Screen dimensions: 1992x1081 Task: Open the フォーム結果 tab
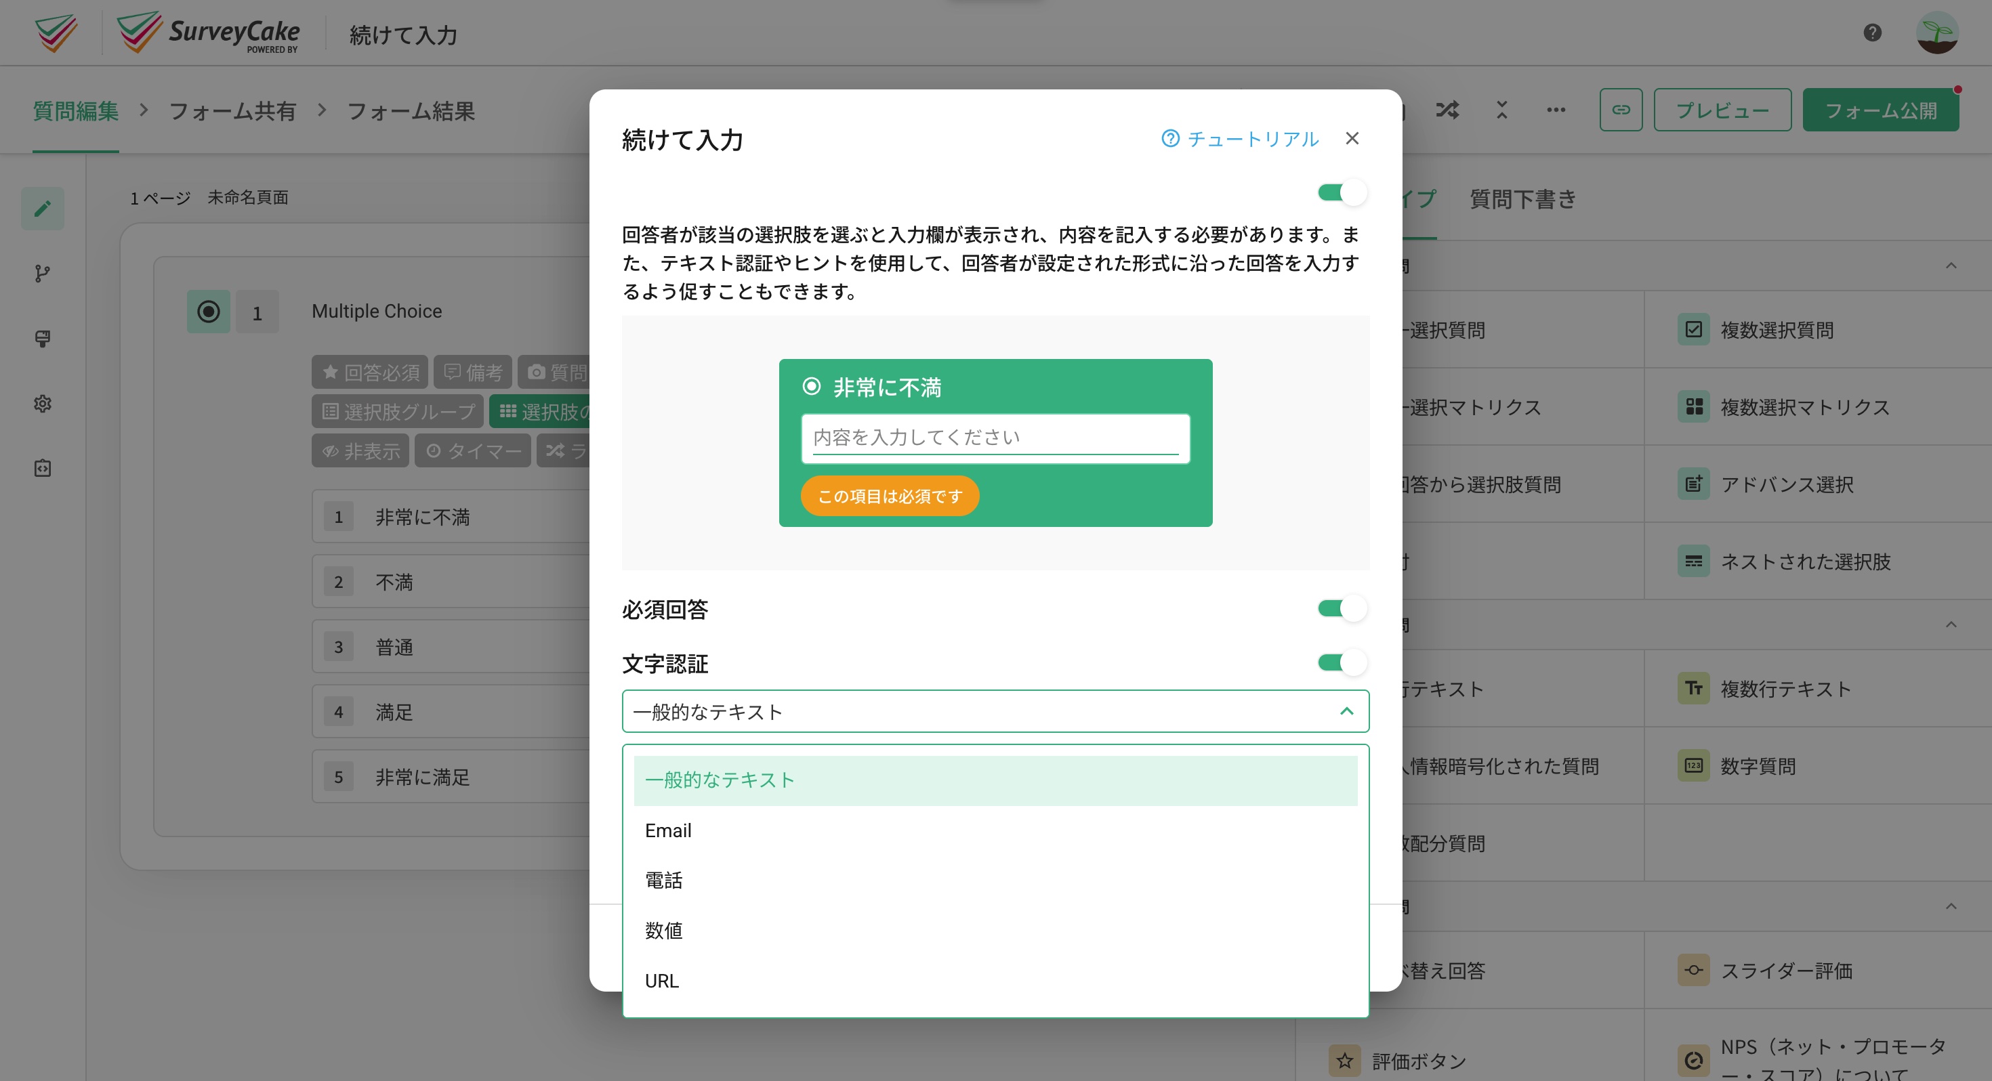tap(411, 110)
